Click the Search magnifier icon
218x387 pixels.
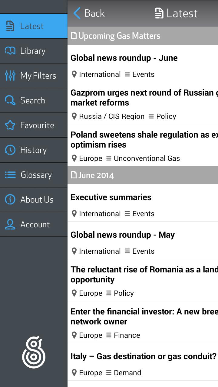10,100
